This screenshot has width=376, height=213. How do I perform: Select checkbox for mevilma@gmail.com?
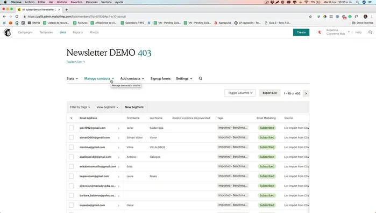(71, 147)
